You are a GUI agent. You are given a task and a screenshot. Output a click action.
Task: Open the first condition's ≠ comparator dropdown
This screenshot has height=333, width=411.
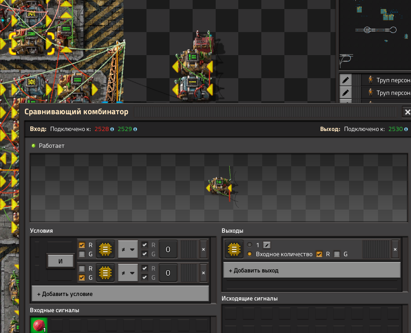(x=128, y=249)
